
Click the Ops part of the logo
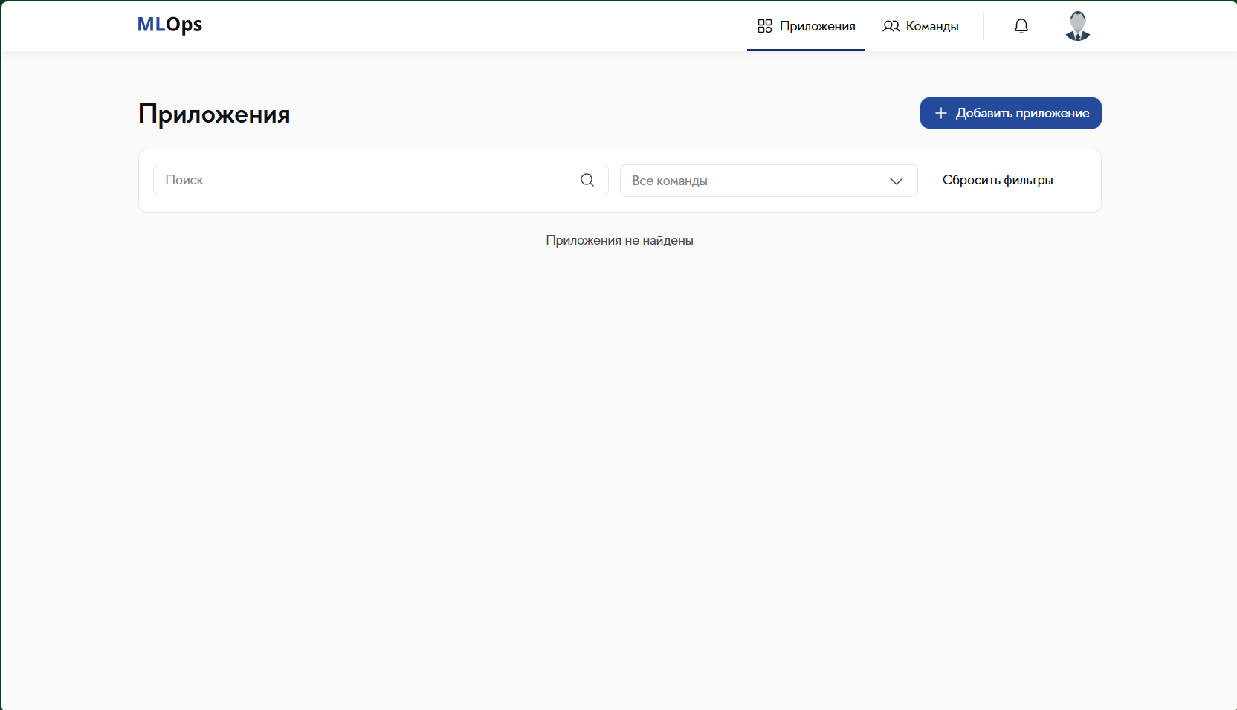(x=184, y=25)
